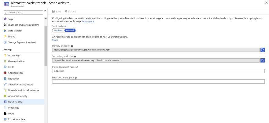Click the Settings section heading
Screen dimensions: 269x123
pyautogui.click(x=8, y=50)
